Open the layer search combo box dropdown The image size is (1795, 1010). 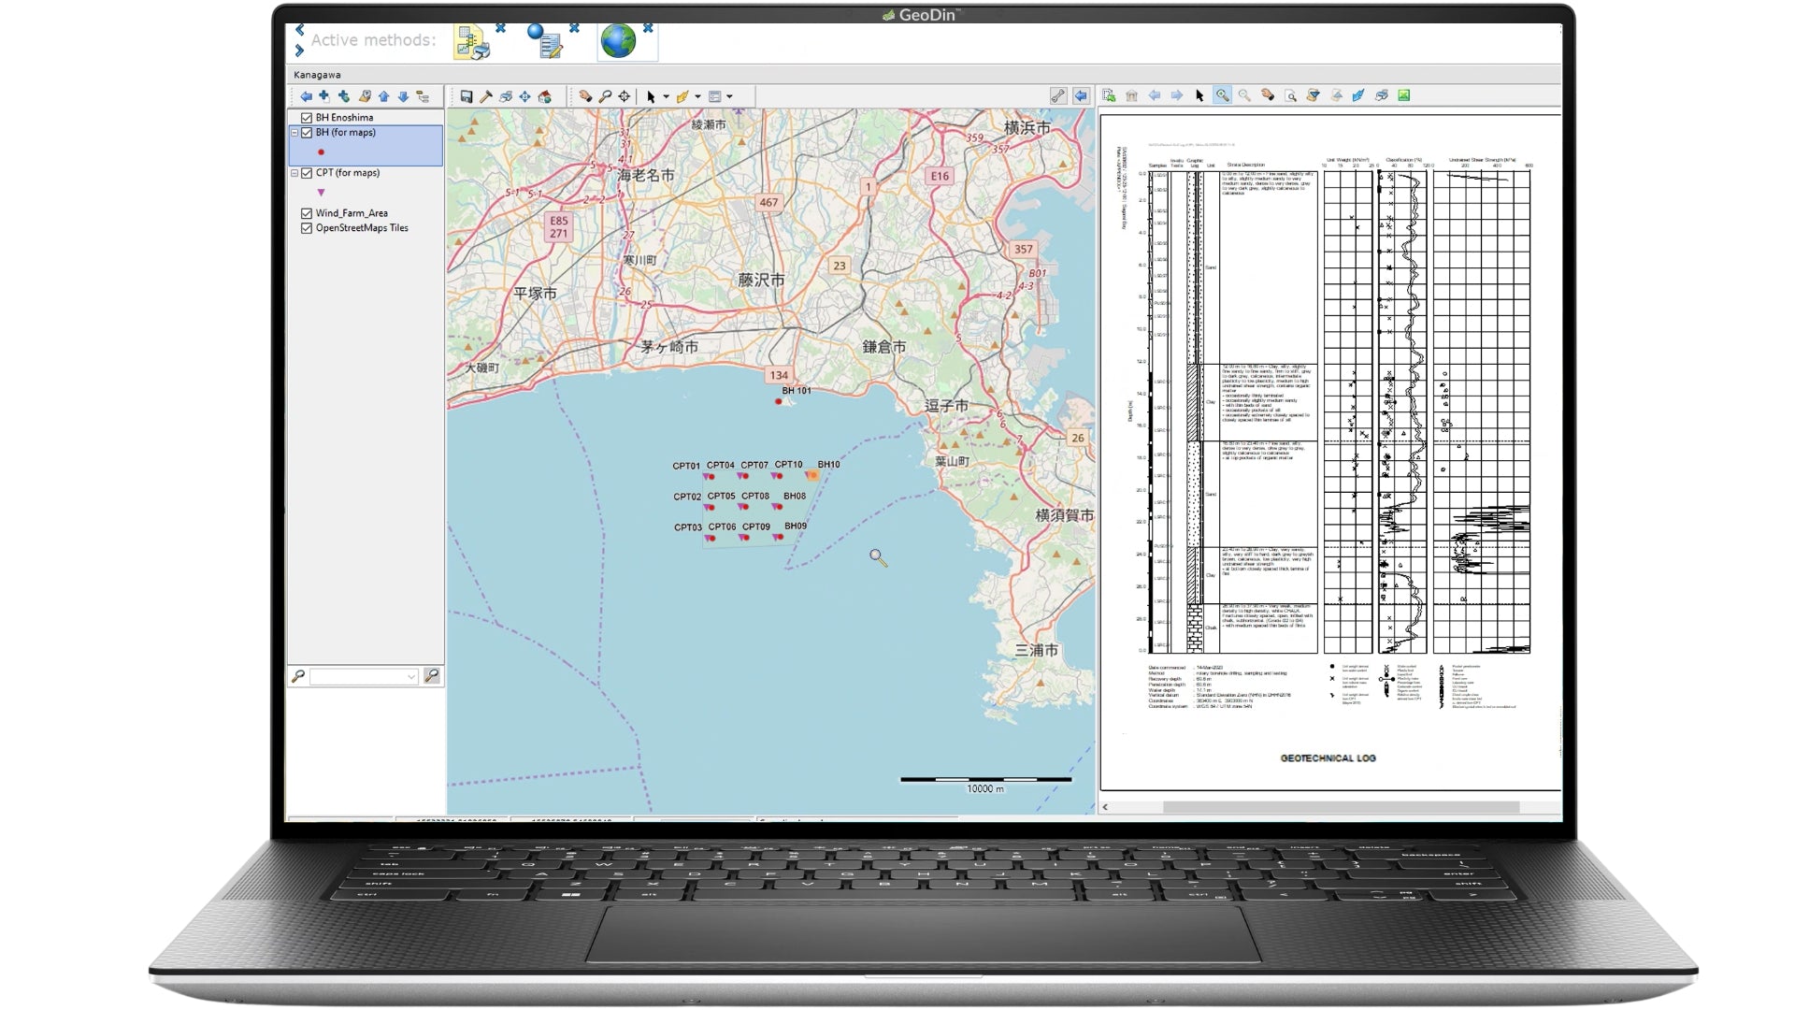[410, 676]
